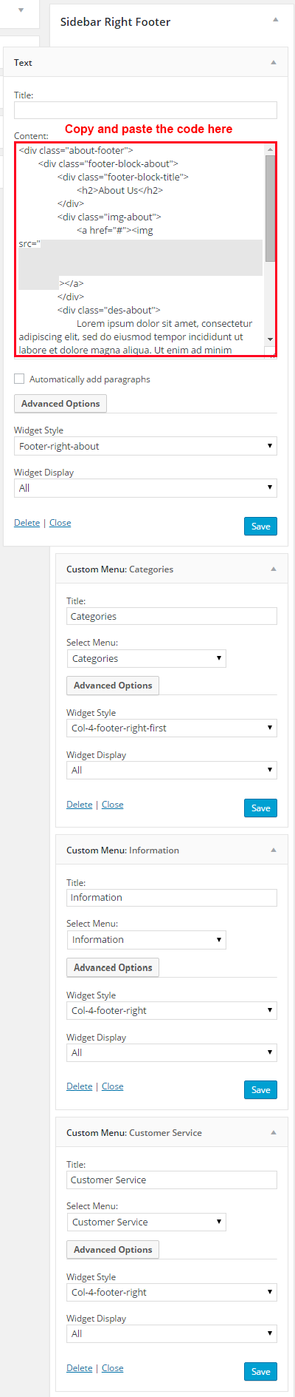Collapse the Sidebar Right Footer panel arrow

point(275,20)
